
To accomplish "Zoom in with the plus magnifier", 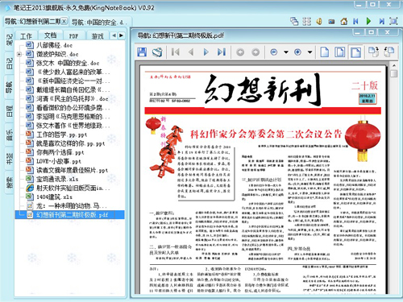I will 297,52.
